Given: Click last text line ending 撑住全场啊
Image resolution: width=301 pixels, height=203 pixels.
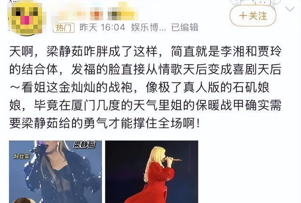Looking at the screenshot, I should coord(105,124).
